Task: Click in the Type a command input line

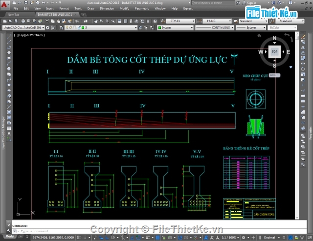Action: [159, 231]
